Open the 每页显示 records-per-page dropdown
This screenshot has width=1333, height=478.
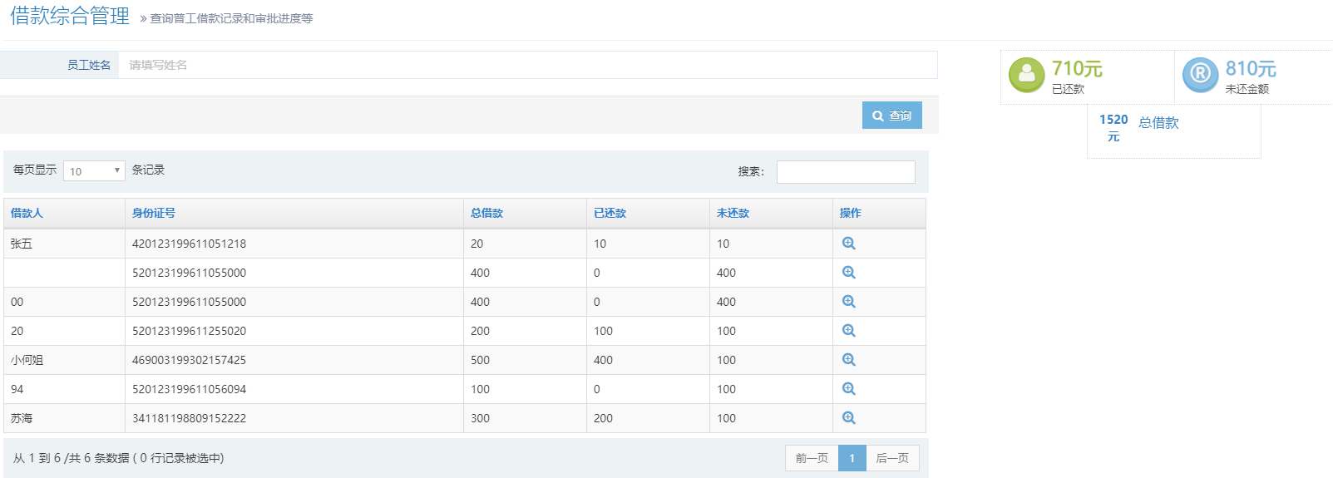click(94, 170)
